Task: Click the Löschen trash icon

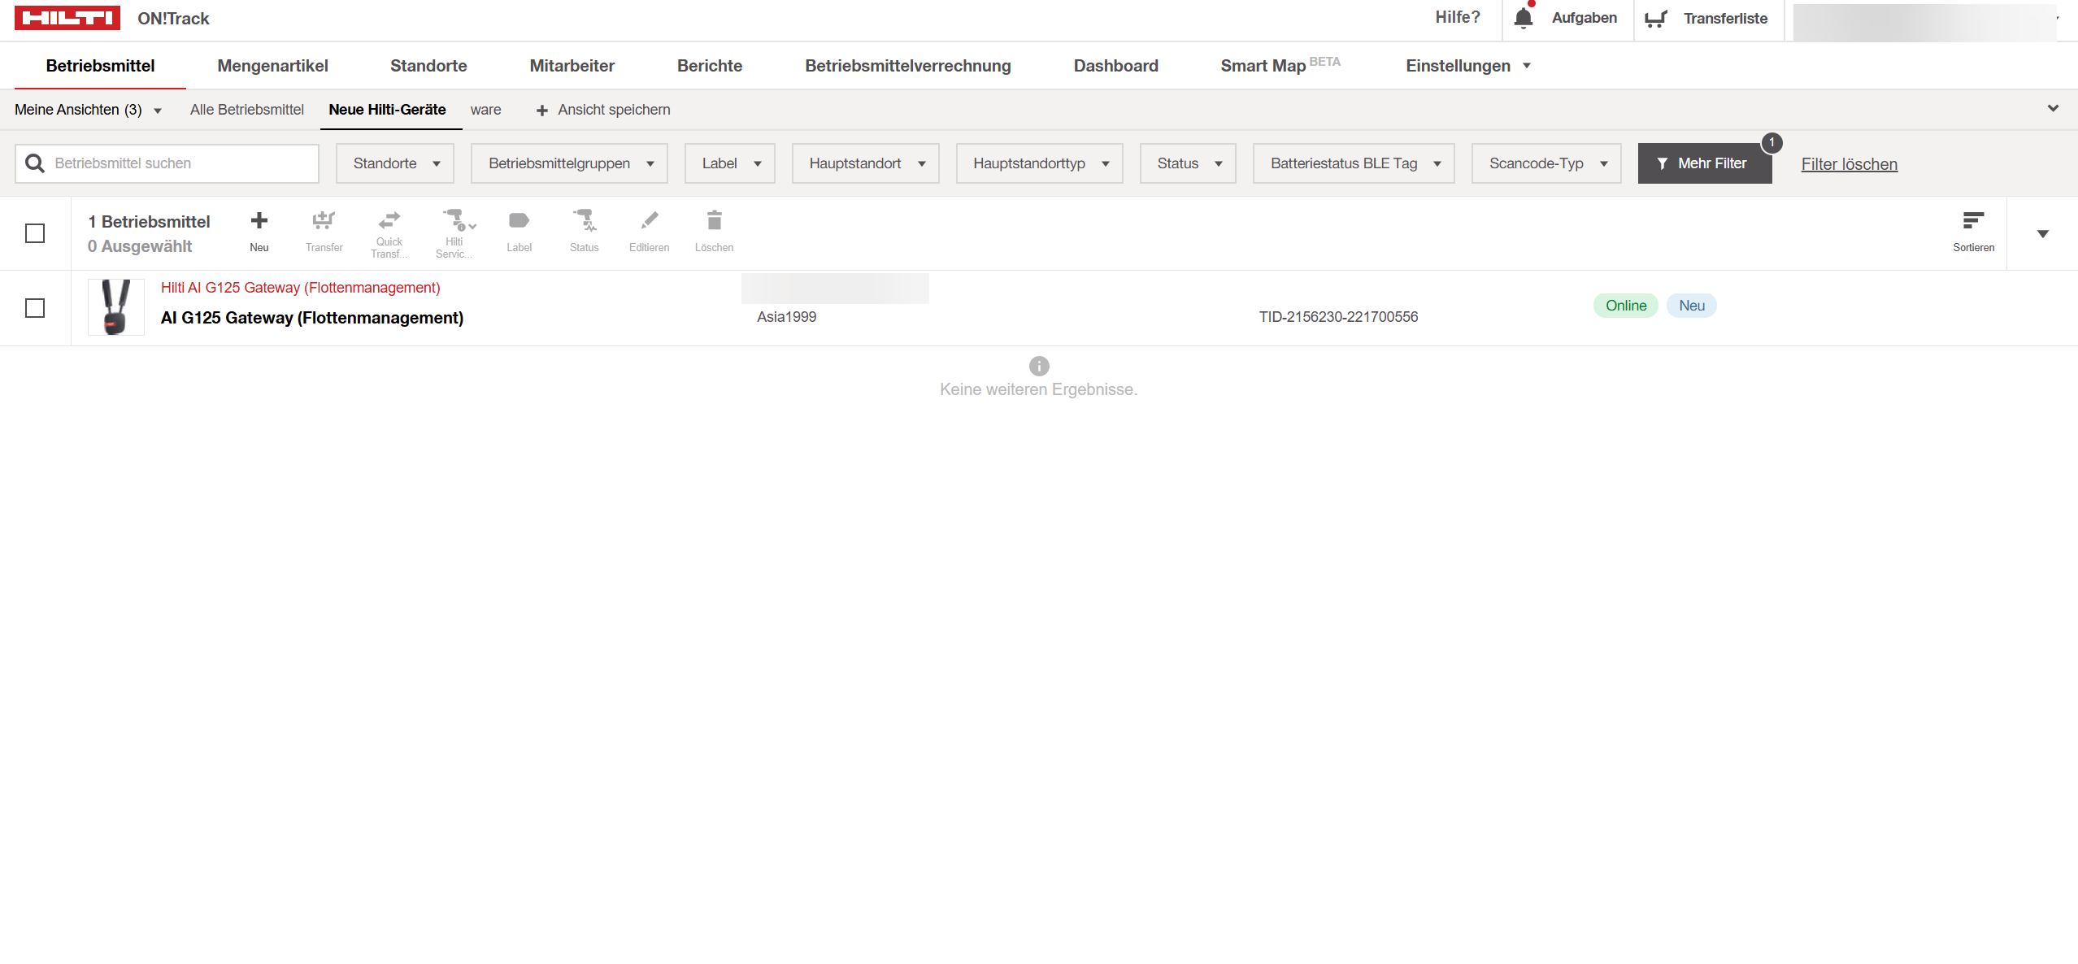Action: click(x=715, y=220)
